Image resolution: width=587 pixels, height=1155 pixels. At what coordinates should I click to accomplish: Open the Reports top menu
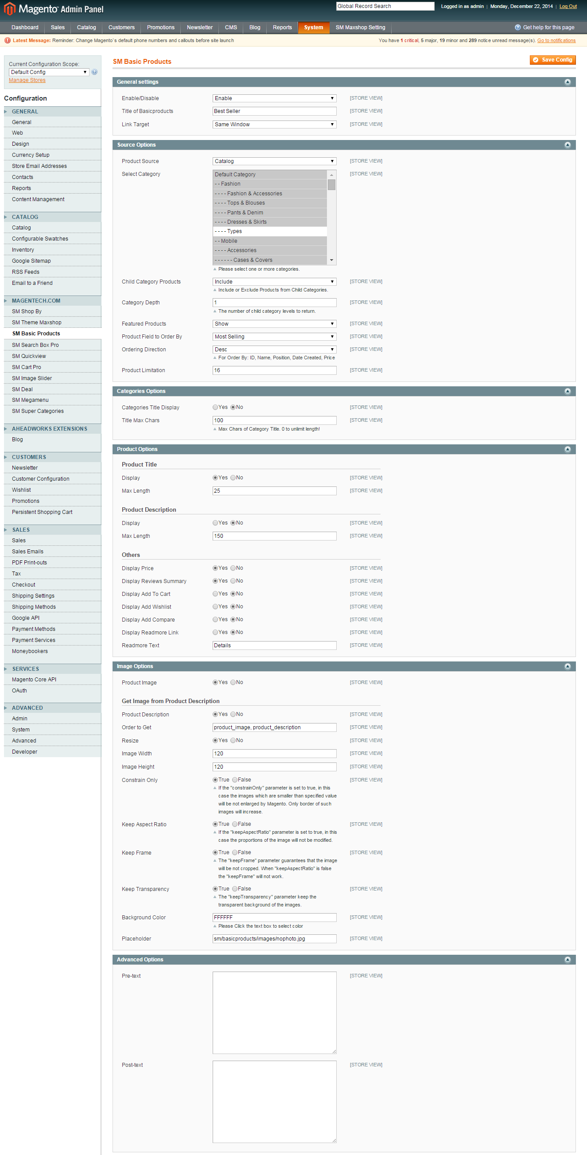[282, 27]
